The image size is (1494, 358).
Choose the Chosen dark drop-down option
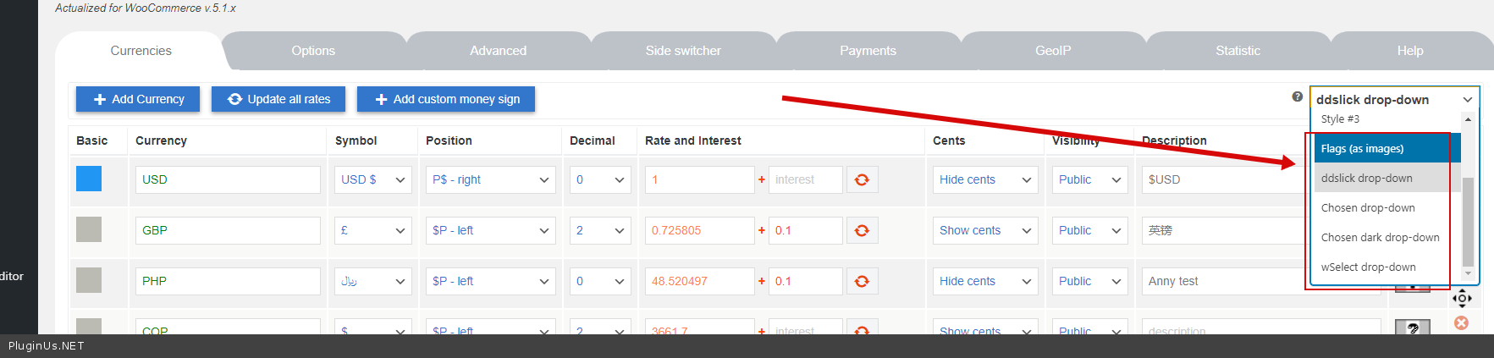point(1380,238)
